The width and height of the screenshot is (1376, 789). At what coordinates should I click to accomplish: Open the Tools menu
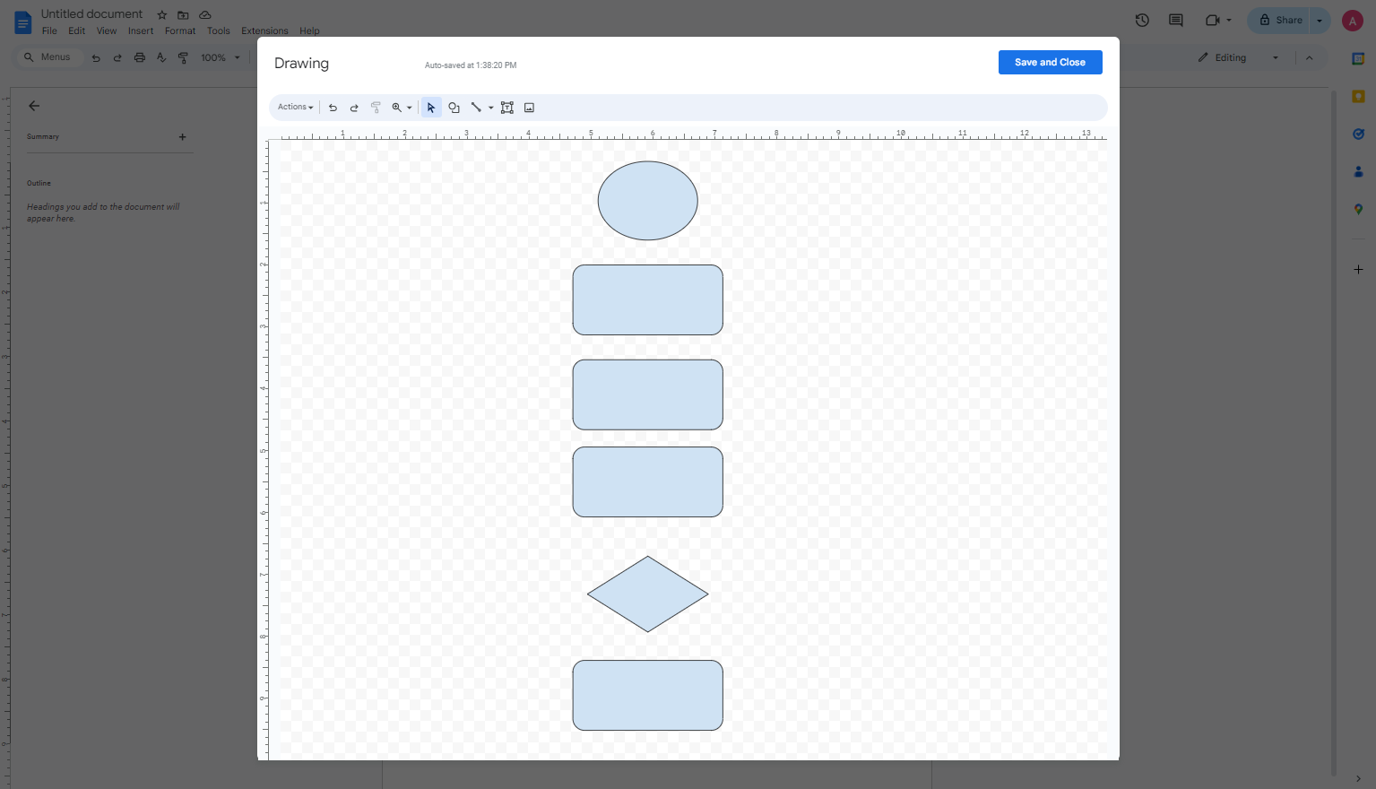(218, 30)
